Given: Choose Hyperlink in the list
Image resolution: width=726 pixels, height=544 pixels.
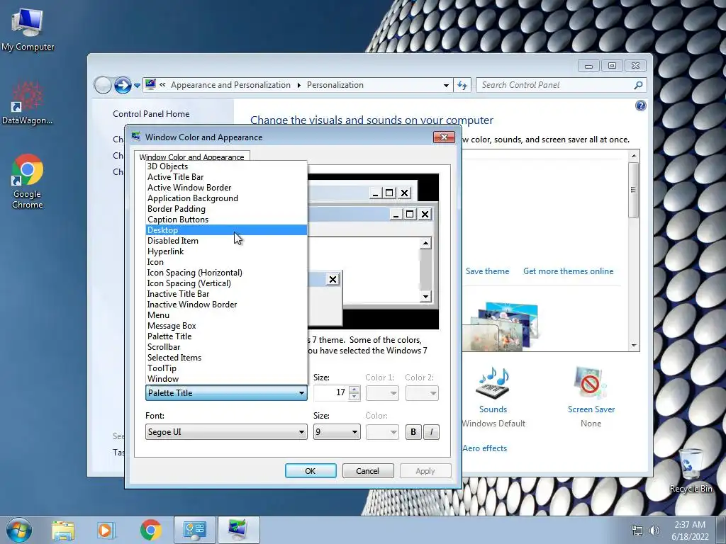Looking at the screenshot, I should (x=226, y=251).
